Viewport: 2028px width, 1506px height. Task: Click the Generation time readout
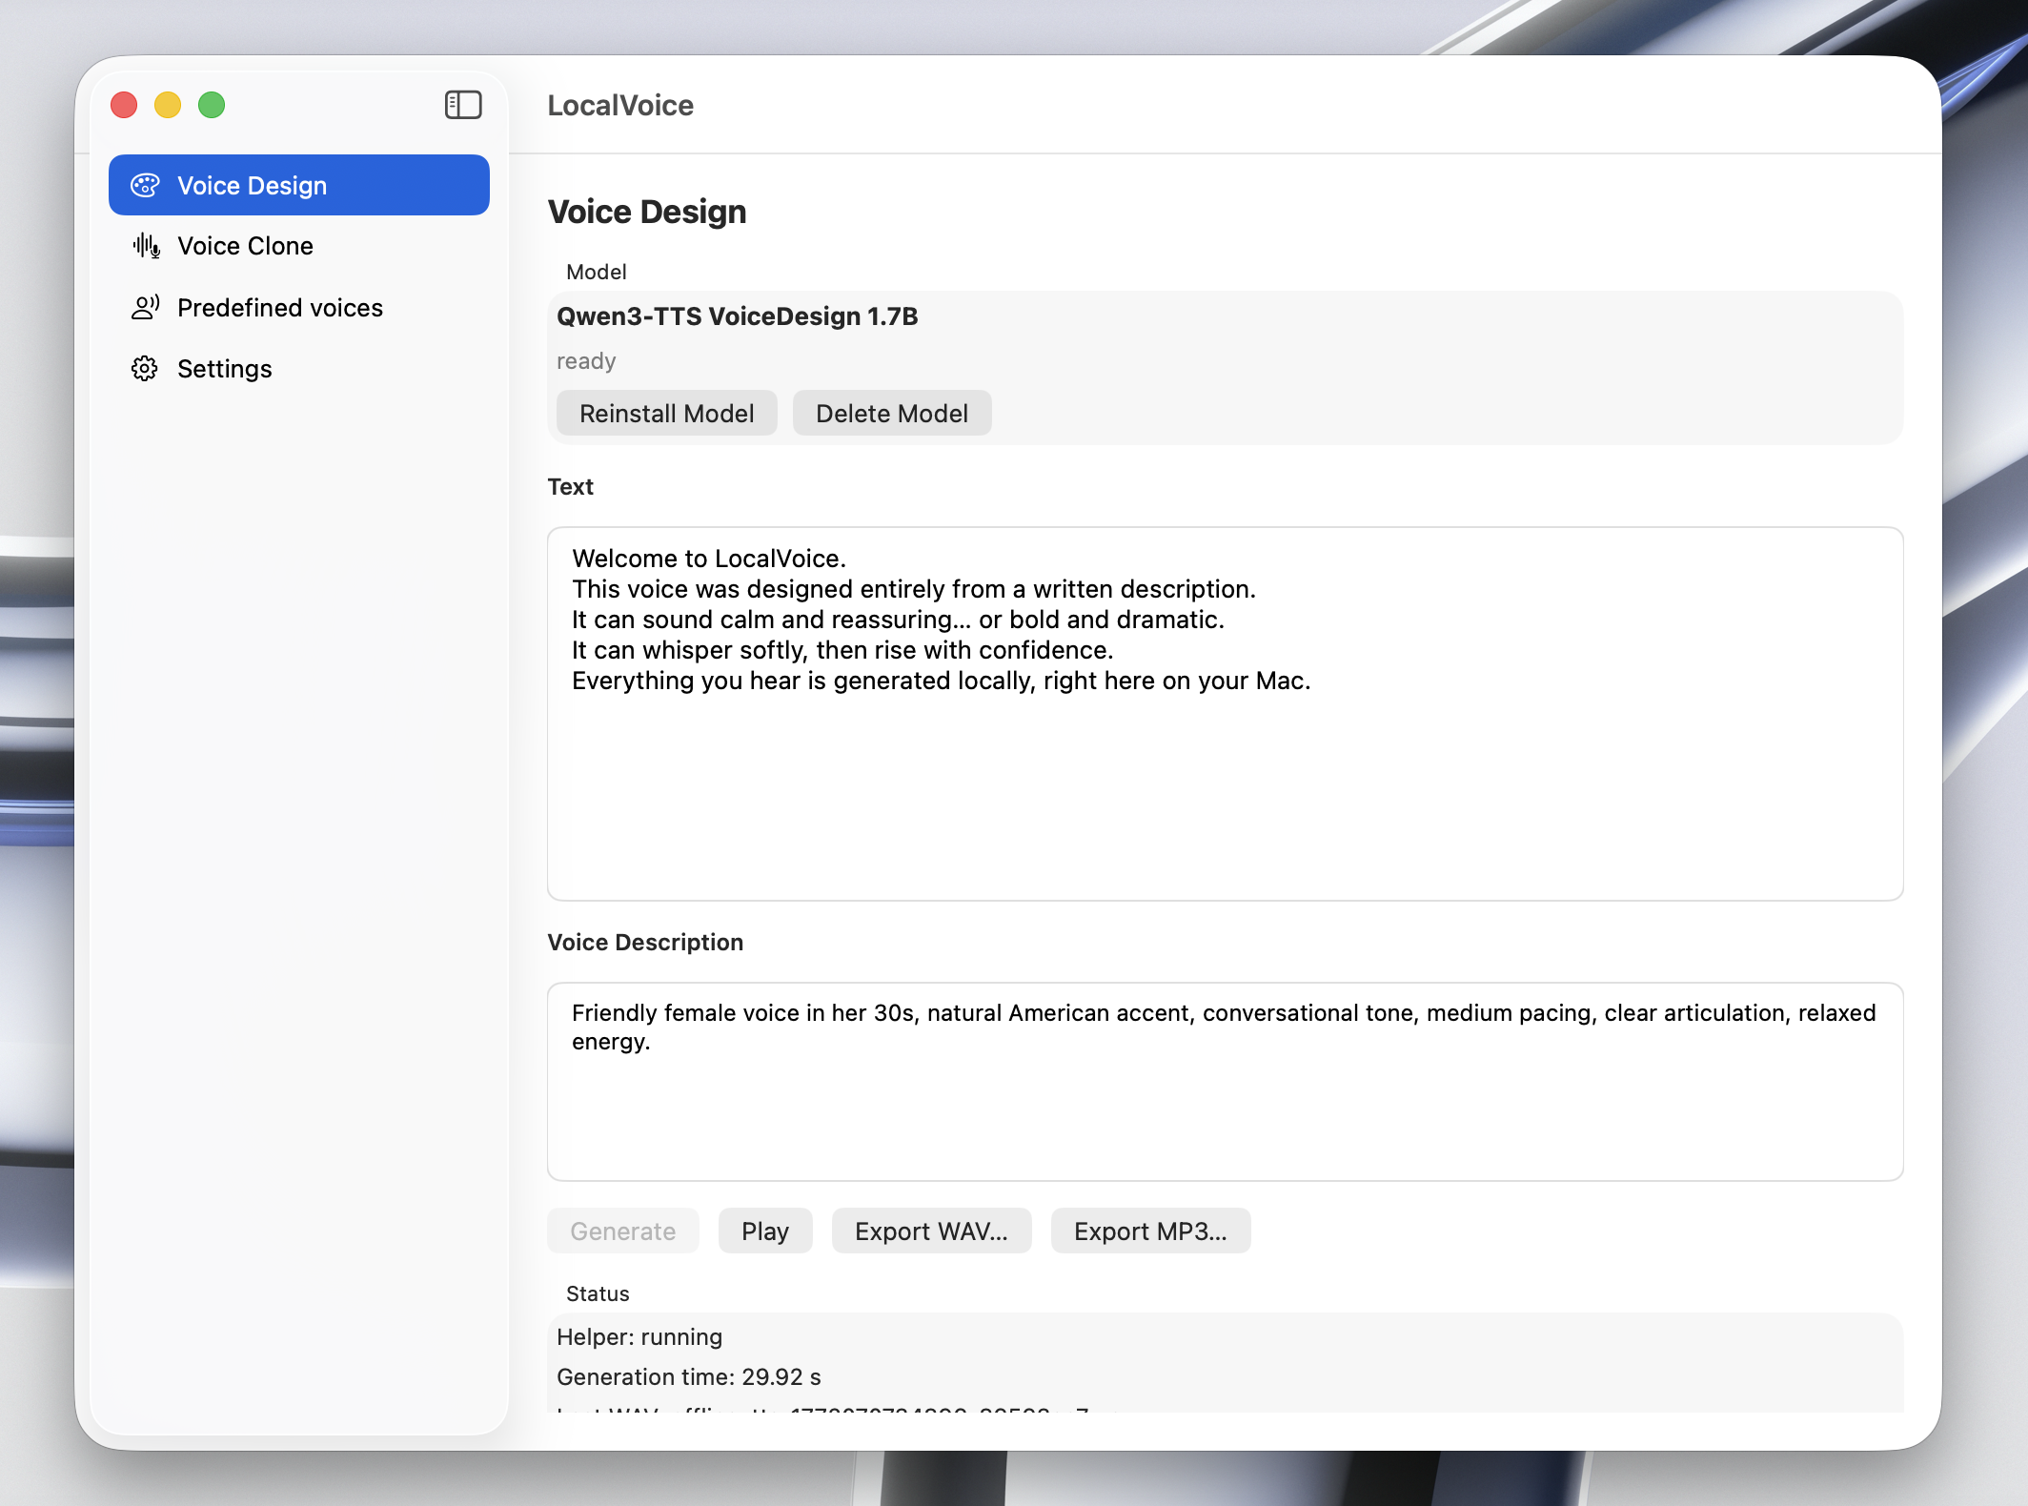pos(688,1376)
